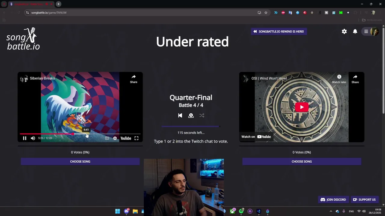The image size is (385, 216).
Task: Open the green M extension icon
Action: coord(341,13)
